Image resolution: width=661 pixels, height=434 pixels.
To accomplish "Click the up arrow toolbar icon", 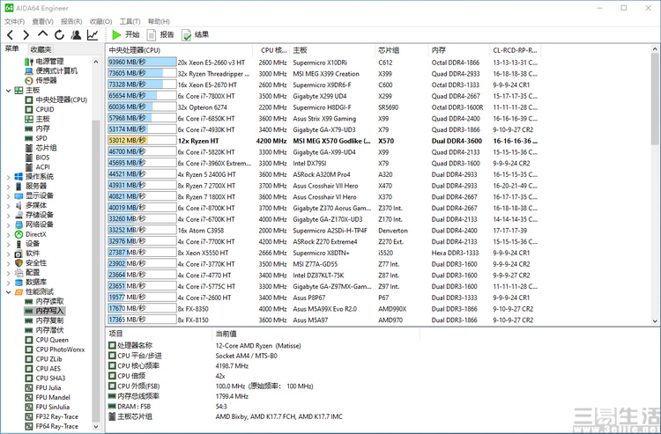I will (x=42, y=34).
